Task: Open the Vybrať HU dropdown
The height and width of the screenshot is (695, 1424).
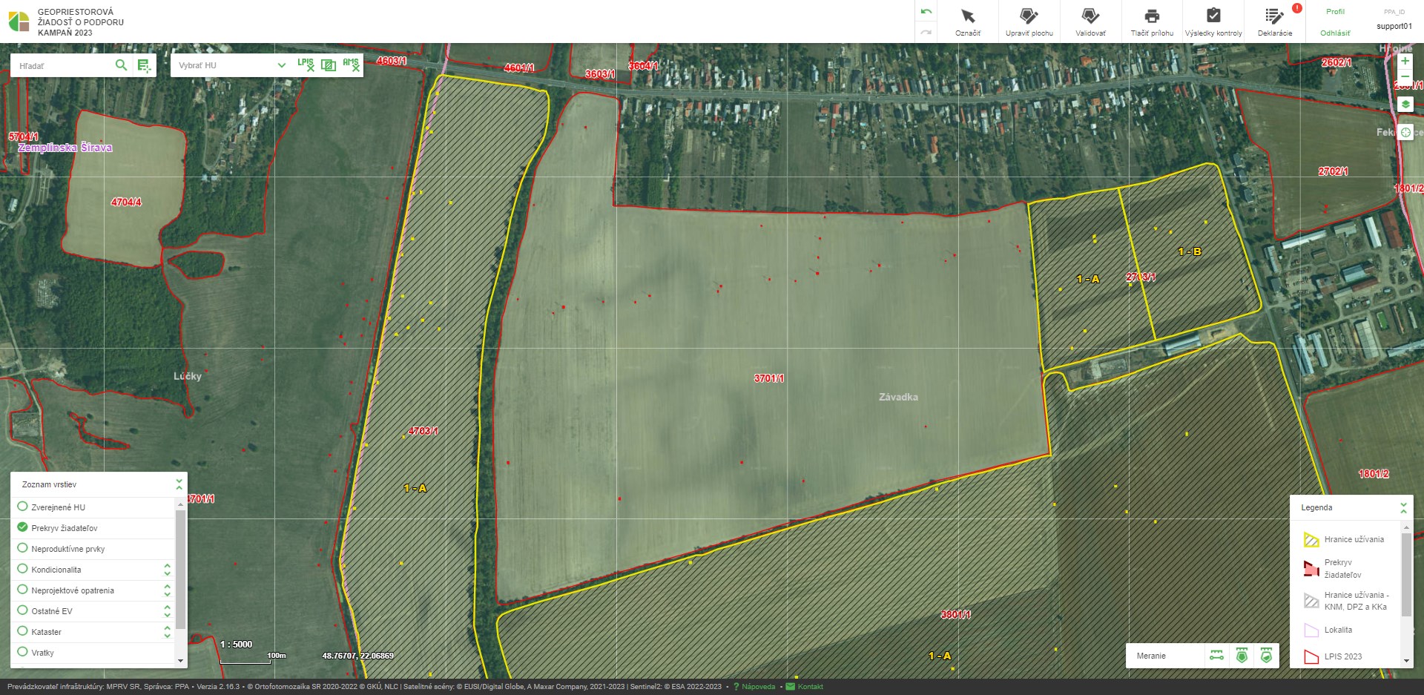Action: (x=231, y=65)
